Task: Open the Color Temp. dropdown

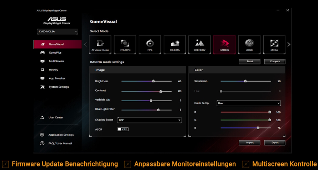Action: coord(249,103)
